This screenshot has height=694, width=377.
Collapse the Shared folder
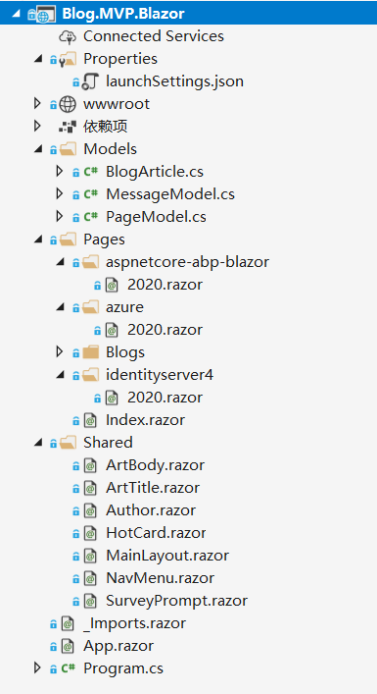(x=38, y=443)
